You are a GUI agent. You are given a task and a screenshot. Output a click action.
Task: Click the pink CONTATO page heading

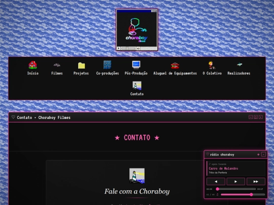(137, 138)
